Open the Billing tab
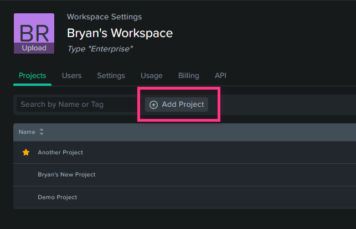The image size is (356, 229). point(189,75)
